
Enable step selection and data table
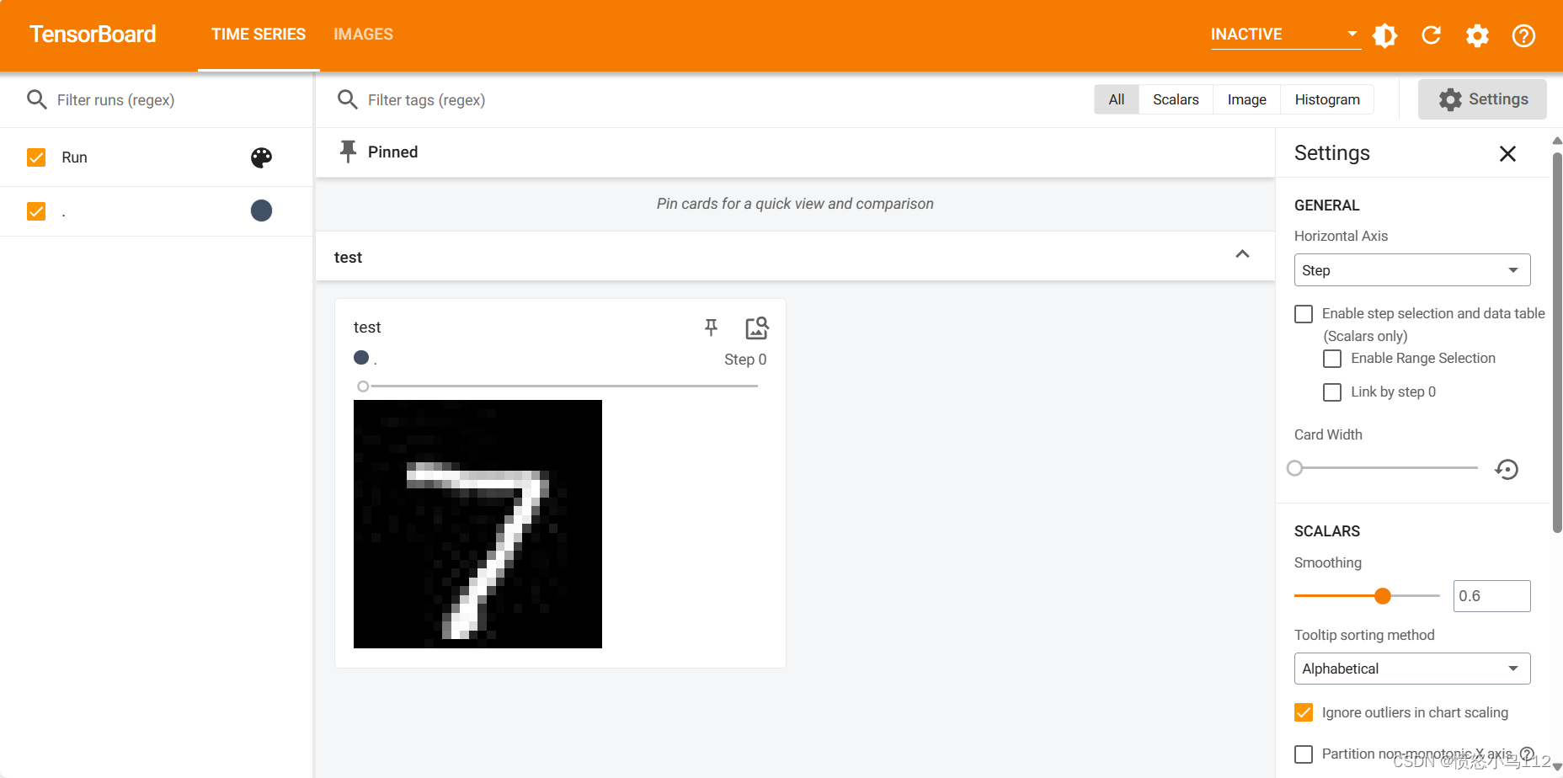point(1304,314)
